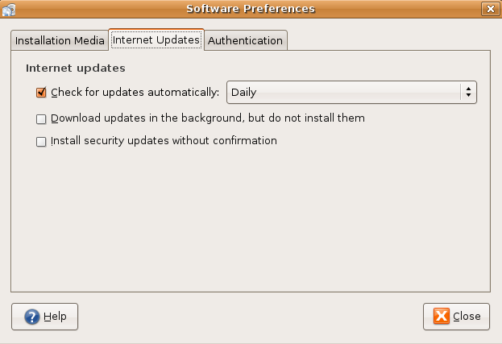
Task: Click the "Download updates in the background" label
Action: (x=208, y=118)
